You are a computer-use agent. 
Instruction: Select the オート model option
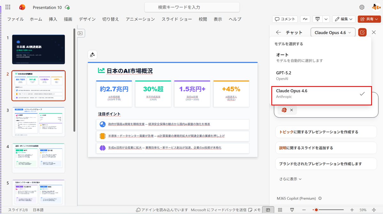tap(320, 58)
